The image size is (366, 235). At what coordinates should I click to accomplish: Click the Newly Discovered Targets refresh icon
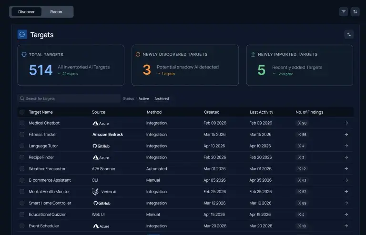tap(138, 54)
